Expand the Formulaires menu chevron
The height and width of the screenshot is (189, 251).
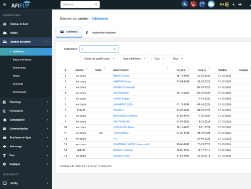(x=47, y=111)
